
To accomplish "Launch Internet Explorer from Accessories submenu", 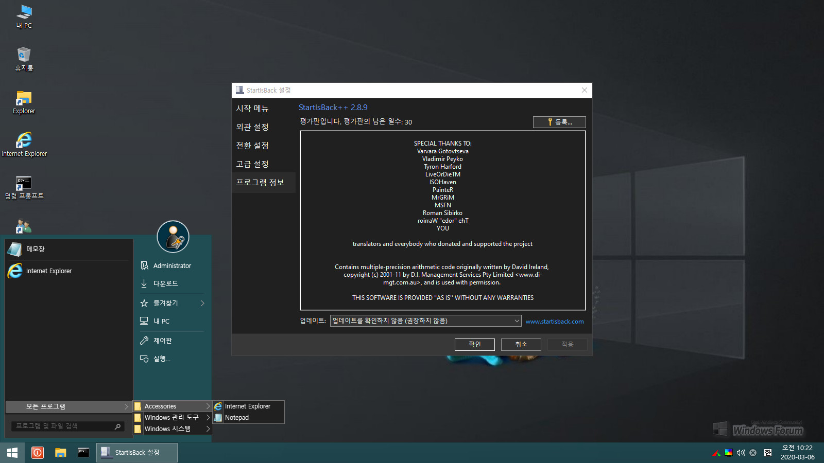I will pos(248,406).
